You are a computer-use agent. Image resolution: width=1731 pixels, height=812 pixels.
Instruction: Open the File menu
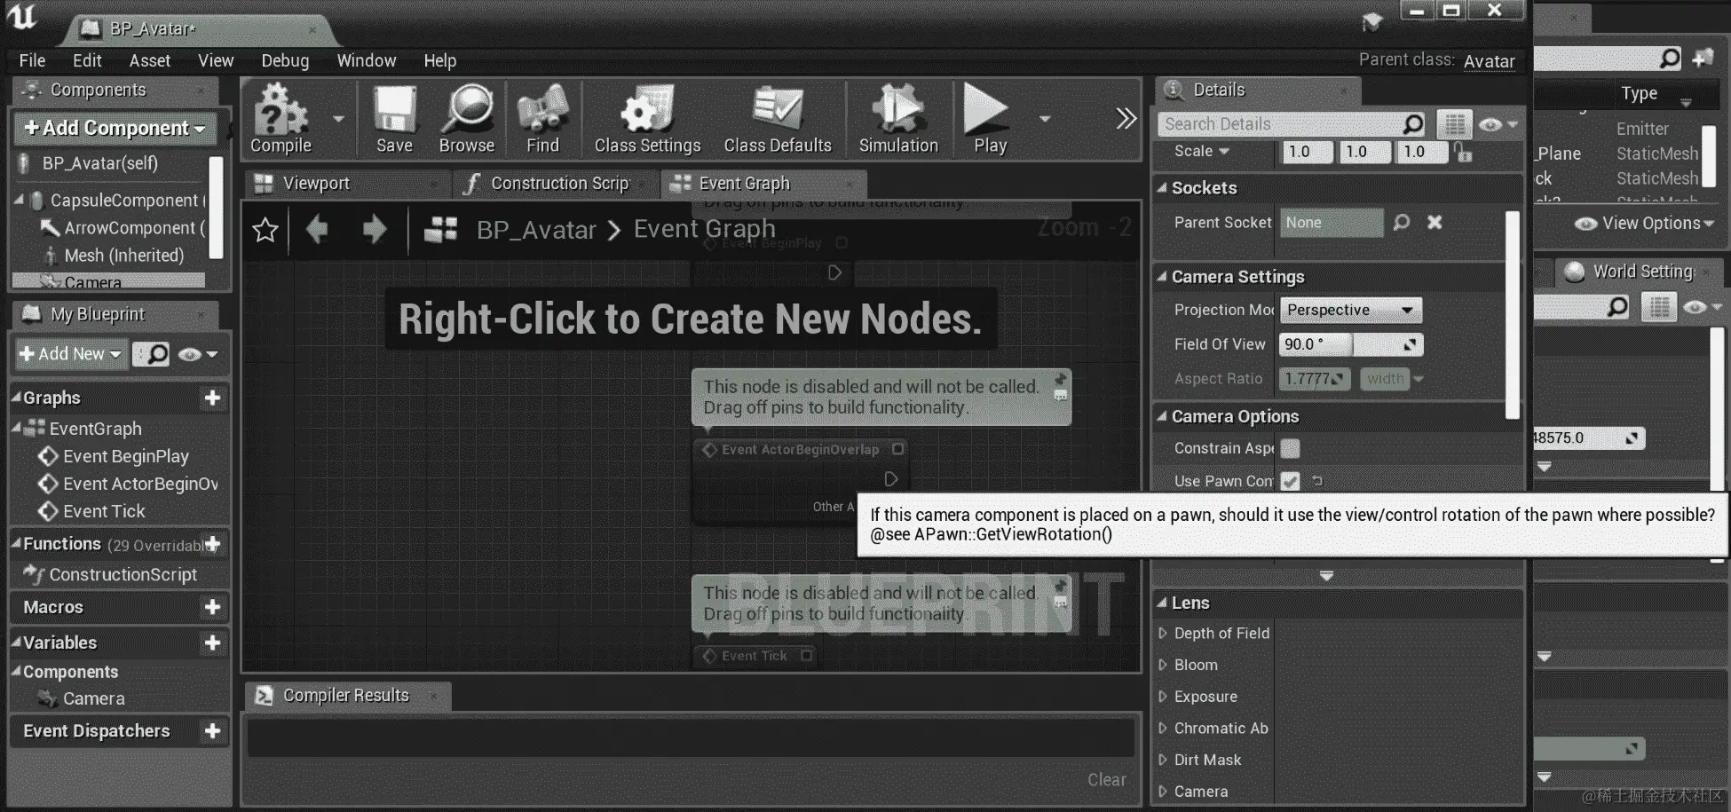pos(32,60)
